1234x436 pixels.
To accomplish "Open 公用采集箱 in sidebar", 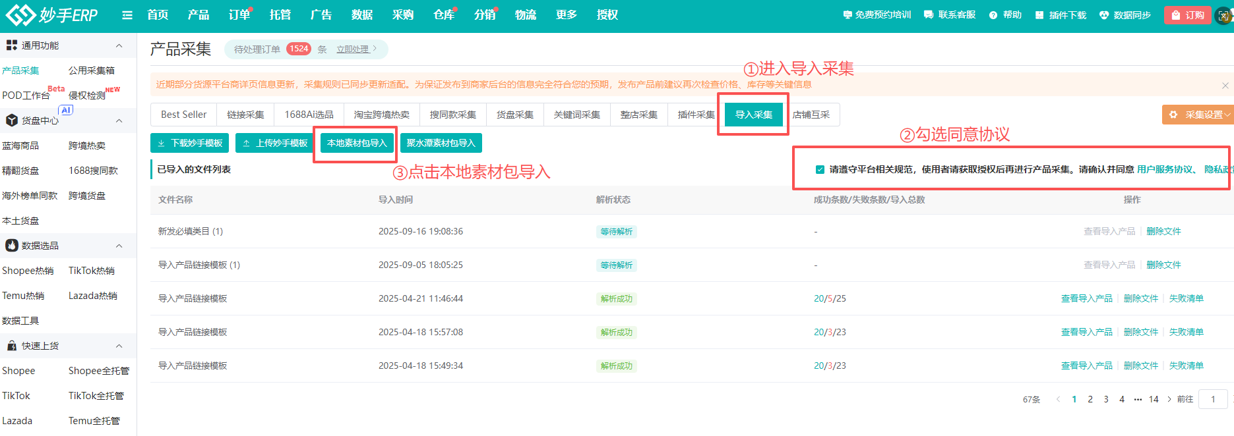I will [92, 70].
